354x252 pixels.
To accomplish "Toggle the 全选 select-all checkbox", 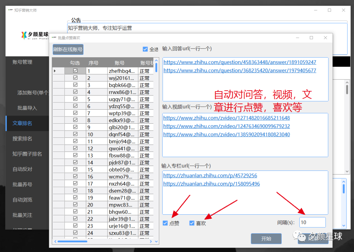I will (145, 49).
